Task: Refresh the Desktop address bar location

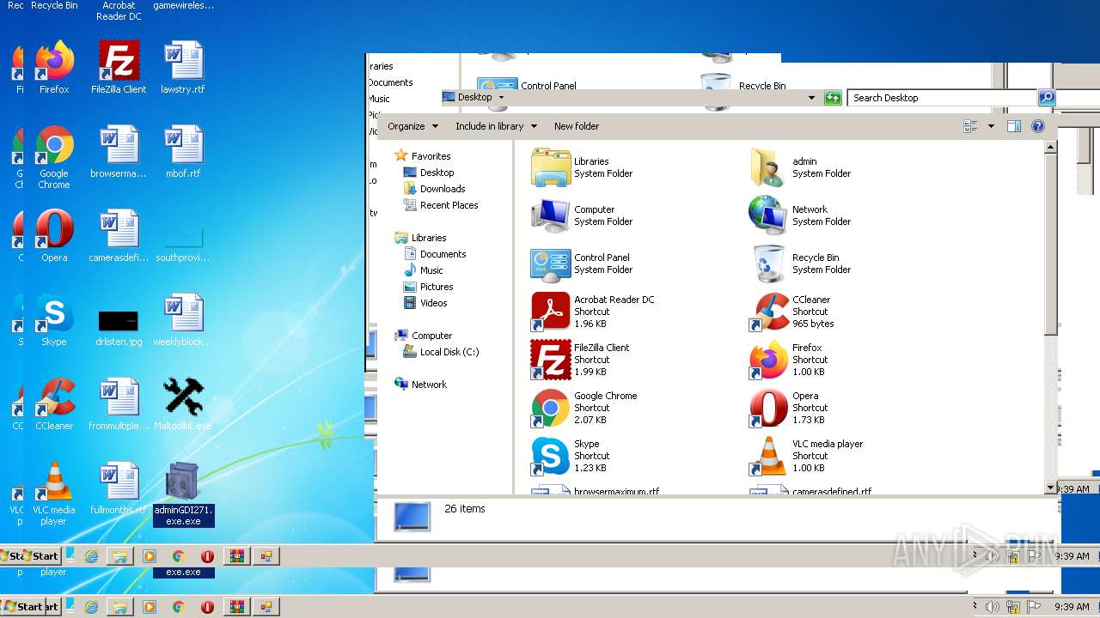Action: [x=832, y=98]
